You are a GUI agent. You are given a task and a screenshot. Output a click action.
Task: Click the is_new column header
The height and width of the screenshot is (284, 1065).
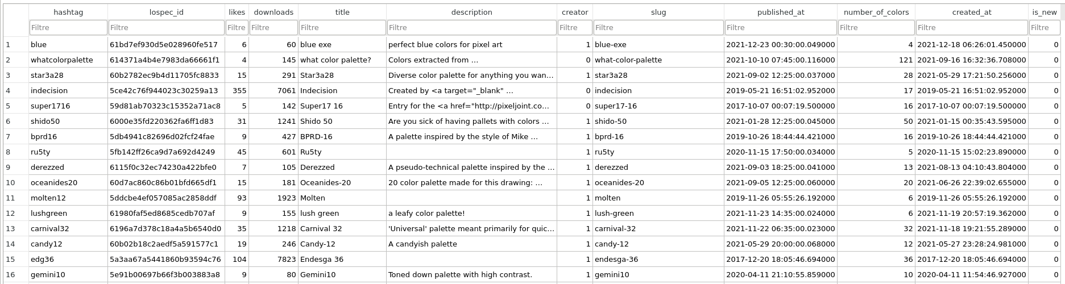1045,12
